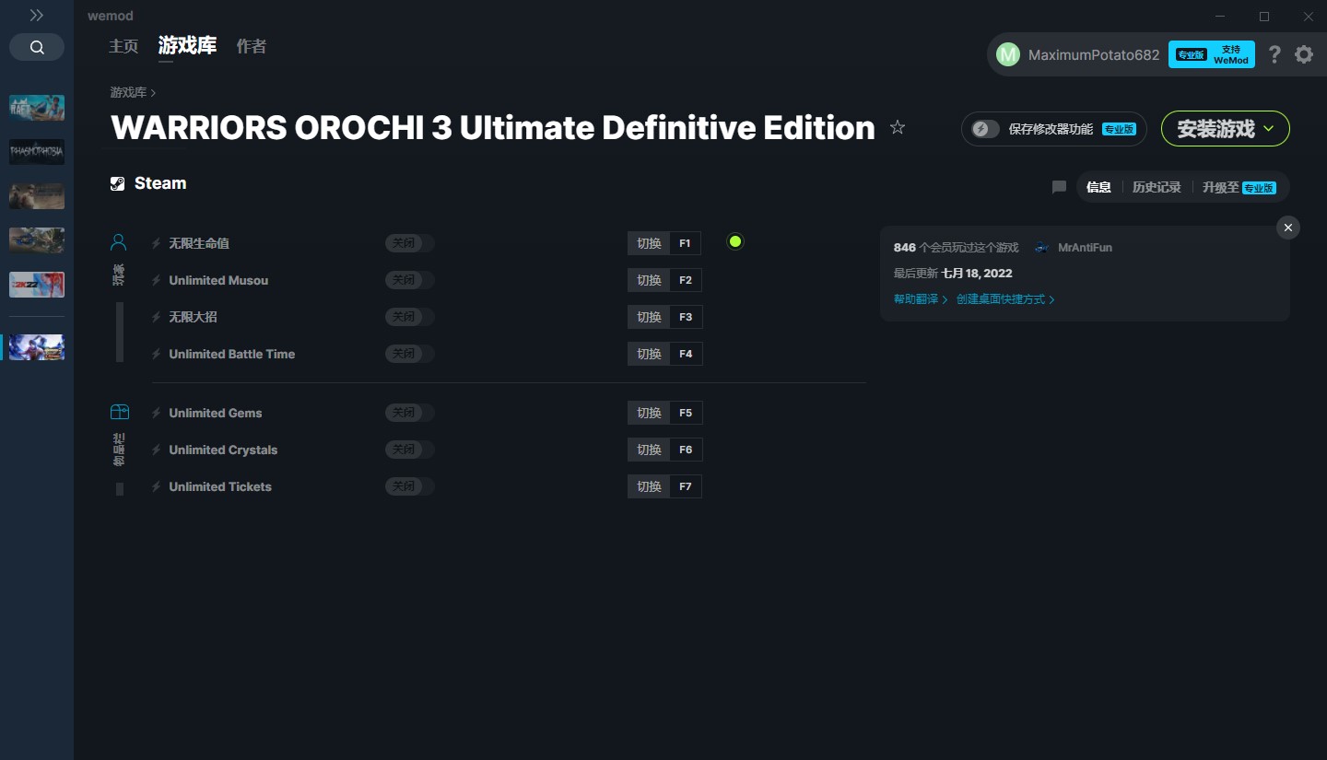Viewport: 1327px width, 760px height.
Task: Click the F2 切换 hotkey button
Action: point(664,280)
